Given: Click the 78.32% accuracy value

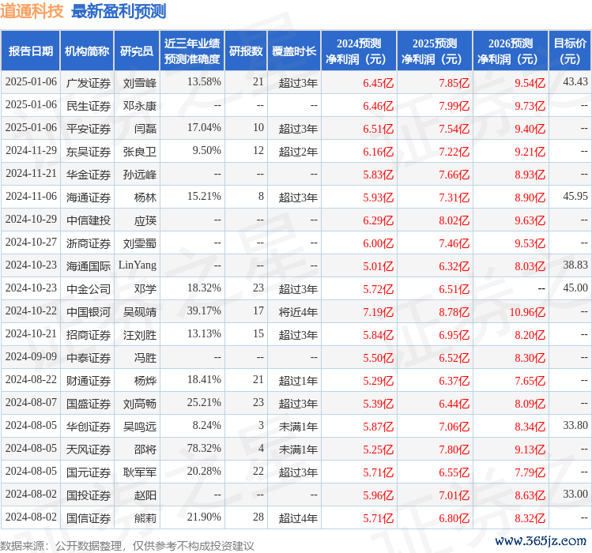Looking at the screenshot, I should tap(204, 449).
